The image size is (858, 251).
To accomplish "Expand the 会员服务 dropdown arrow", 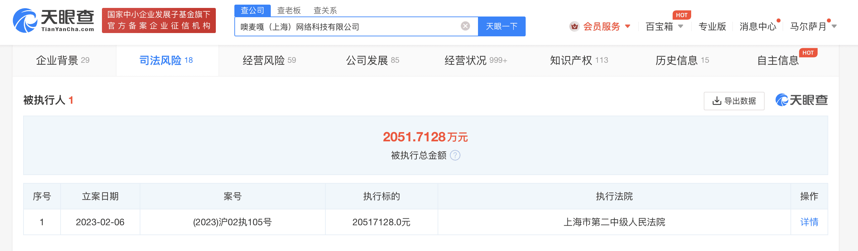I will [628, 26].
